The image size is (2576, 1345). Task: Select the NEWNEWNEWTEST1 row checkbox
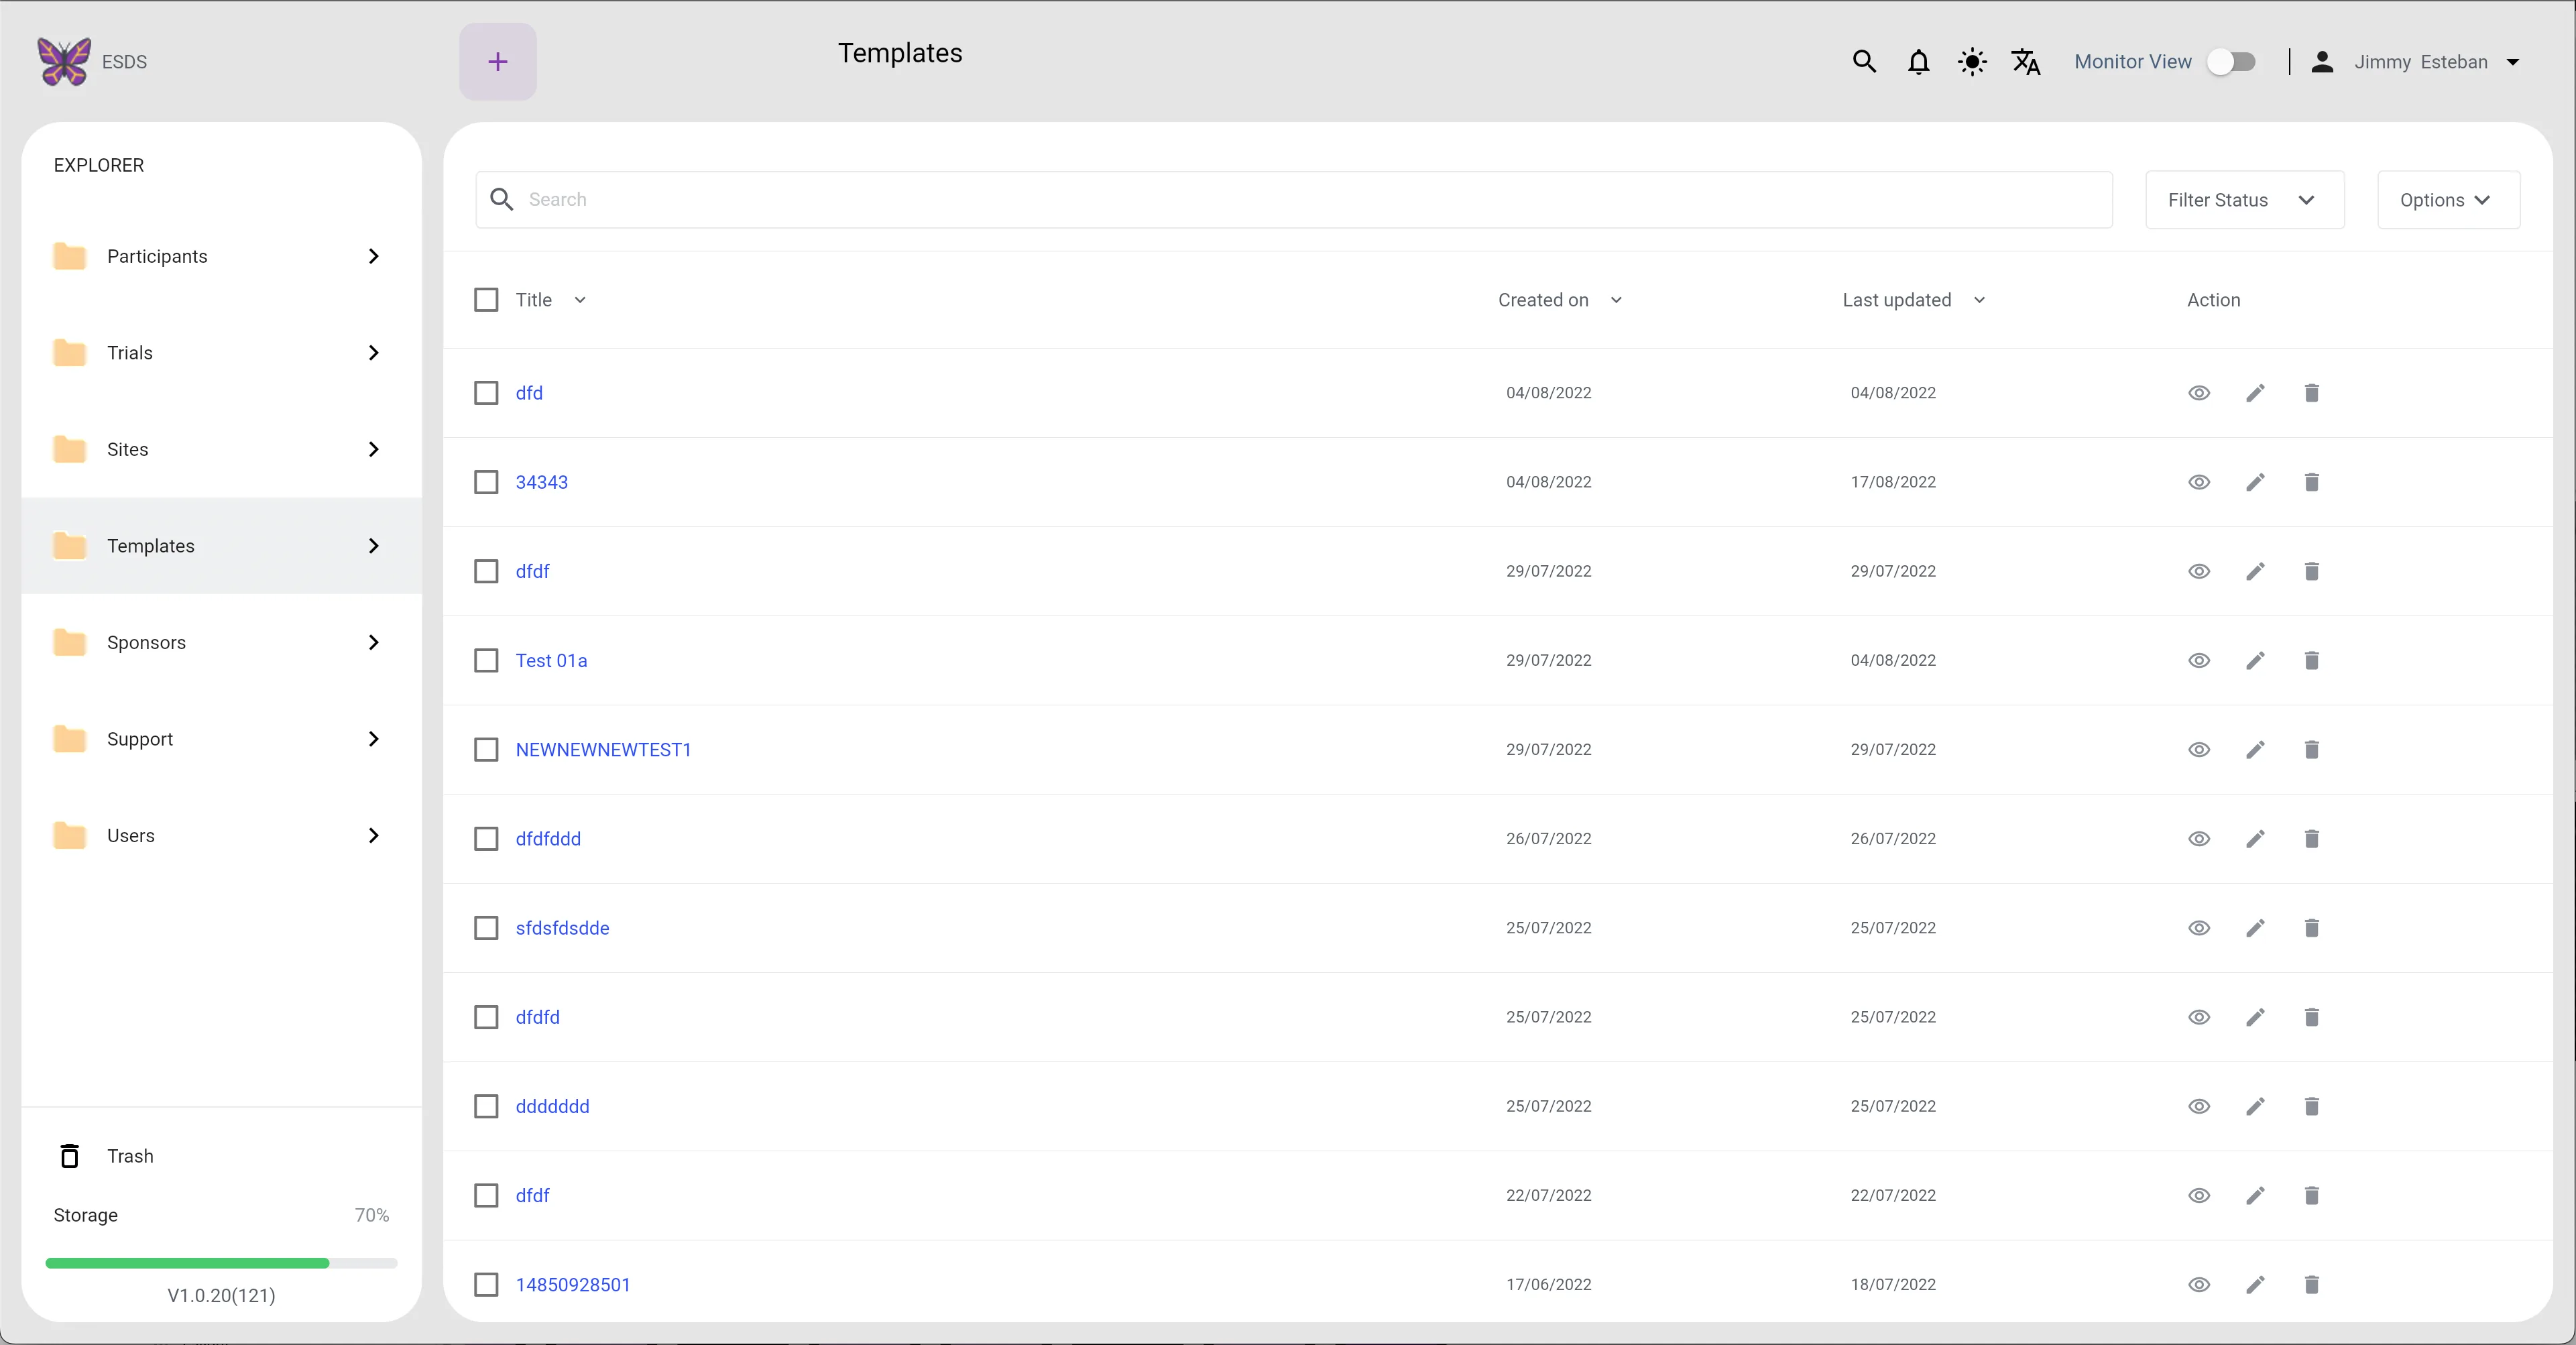click(486, 749)
